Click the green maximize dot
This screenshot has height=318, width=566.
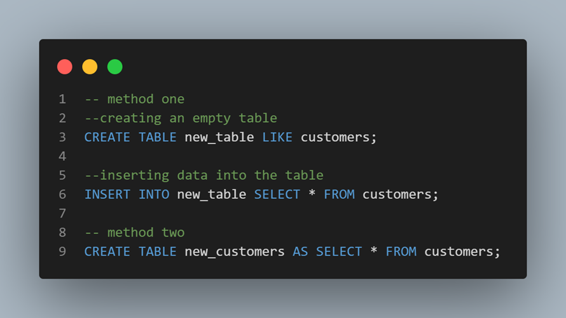114,67
